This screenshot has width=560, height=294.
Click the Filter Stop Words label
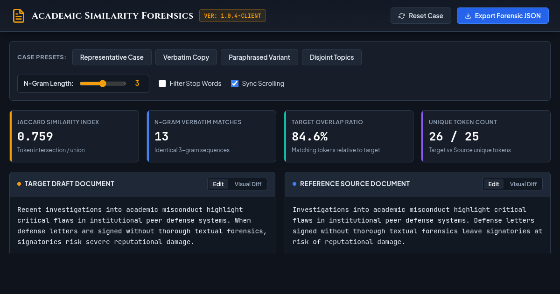click(196, 84)
